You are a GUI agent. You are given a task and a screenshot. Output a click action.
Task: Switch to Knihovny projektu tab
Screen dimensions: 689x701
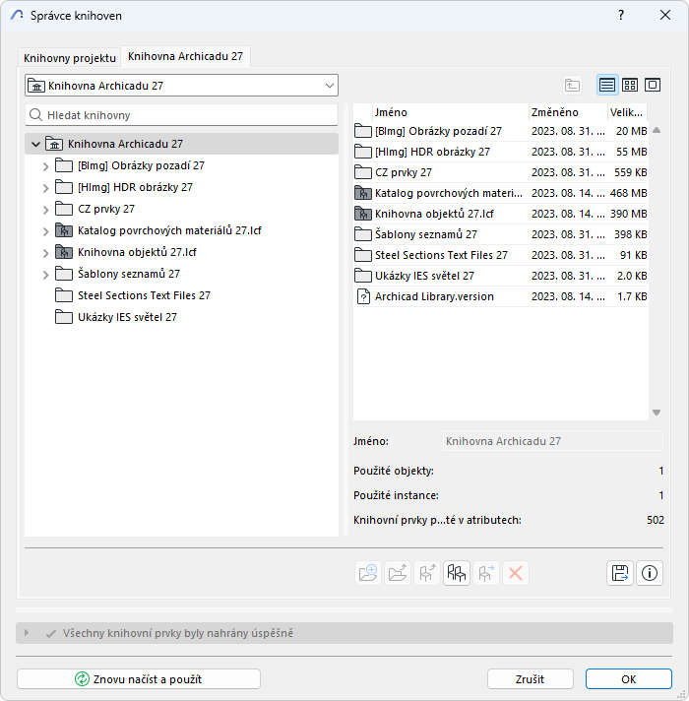point(70,58)
